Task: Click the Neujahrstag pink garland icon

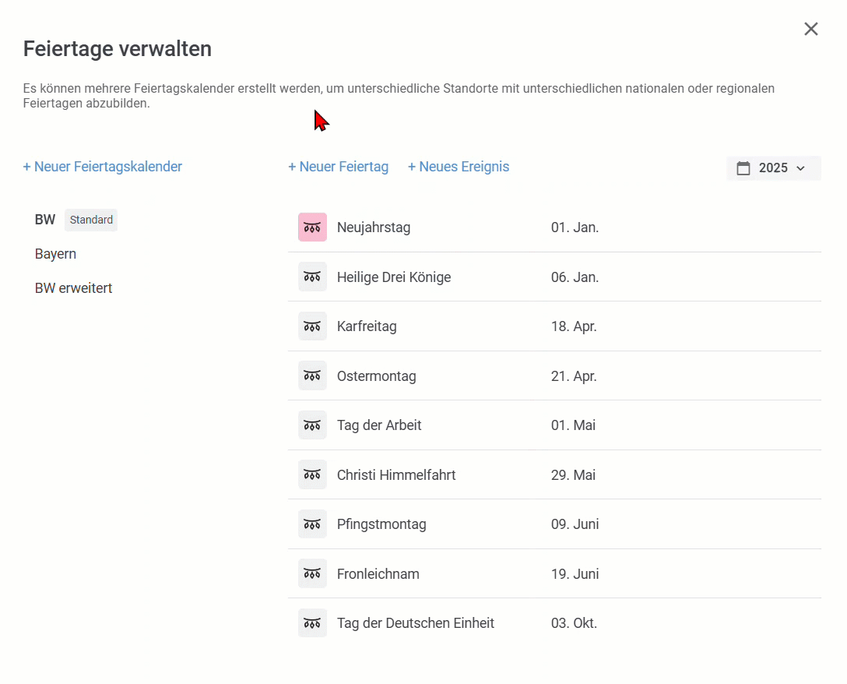Action: pyautogui.click(x=312, y=227)
